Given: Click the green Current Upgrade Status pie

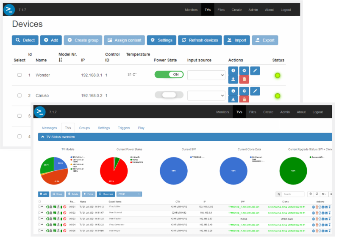Looking at the screenshot, I should coord(293,171).
